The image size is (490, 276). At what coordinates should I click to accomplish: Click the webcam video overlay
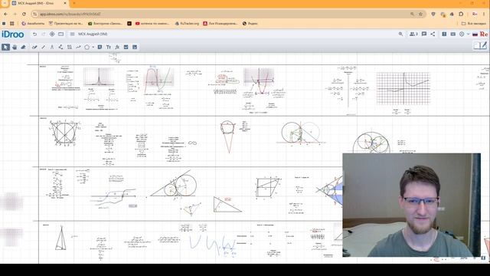412,205
